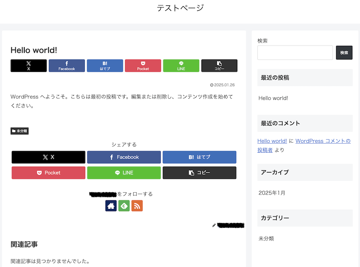Save to Pocket from top share row

(x=143, y=66)
